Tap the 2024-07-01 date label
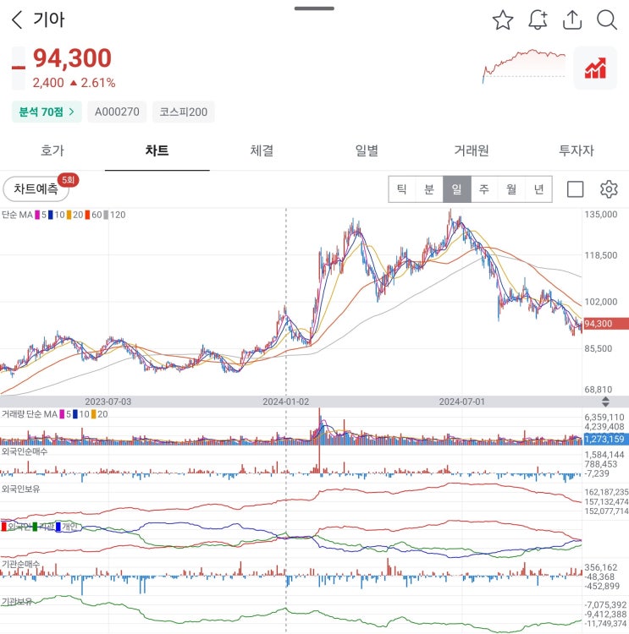The image size is (629, 634). point(461,402)
